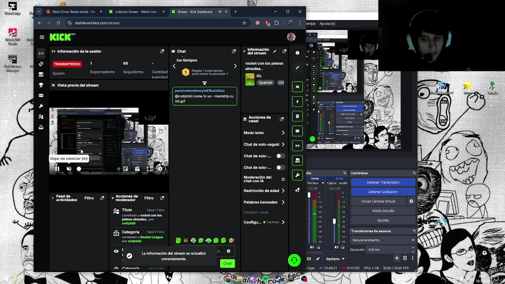Open Mic/Aux source dropdown arrow
This screenshot has width=505, height=284.
click(x=323, y=183)
